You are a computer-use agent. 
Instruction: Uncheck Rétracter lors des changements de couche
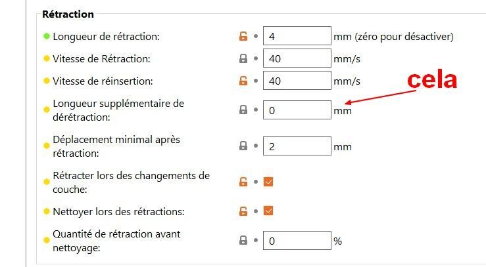(x=268, y=182)
